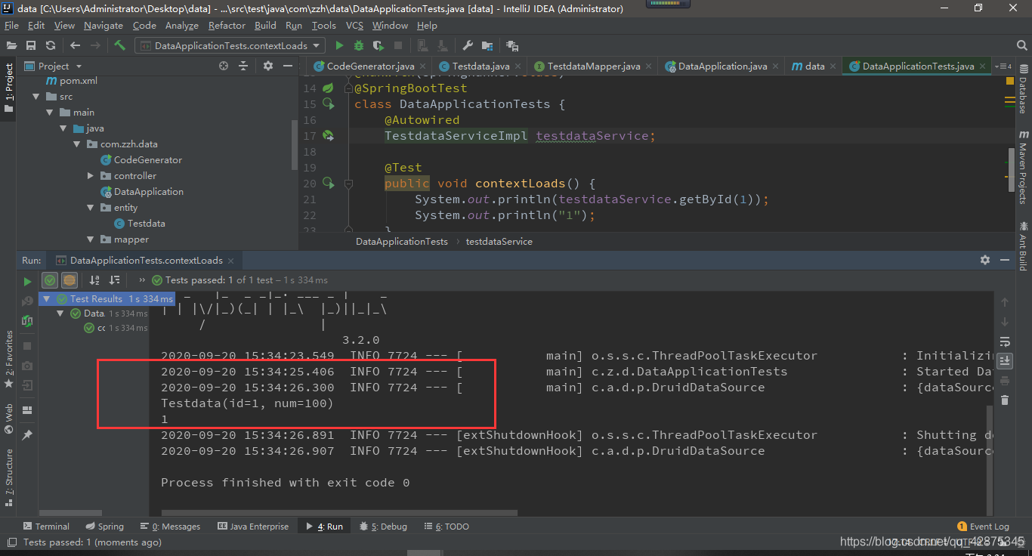Click the Save All toolbar icon
Image resolution: width=1032 pixels, height=556 pixels.
point(31,45)
